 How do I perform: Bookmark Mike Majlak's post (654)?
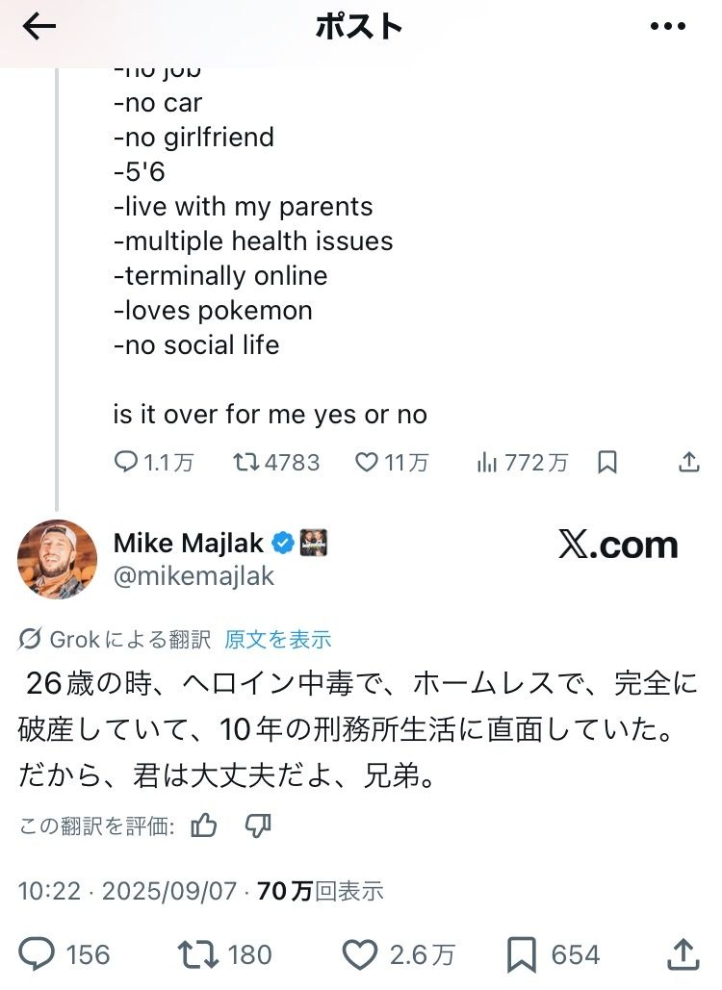click(521, 954)
